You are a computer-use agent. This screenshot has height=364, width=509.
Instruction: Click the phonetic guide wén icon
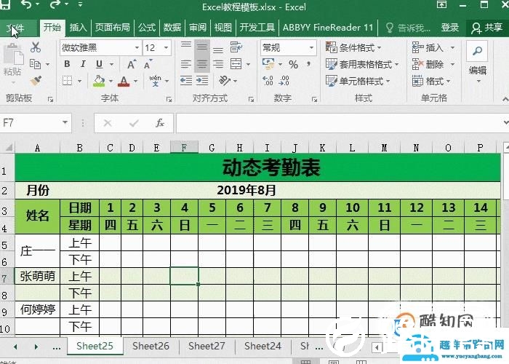(x=155, y=81)
